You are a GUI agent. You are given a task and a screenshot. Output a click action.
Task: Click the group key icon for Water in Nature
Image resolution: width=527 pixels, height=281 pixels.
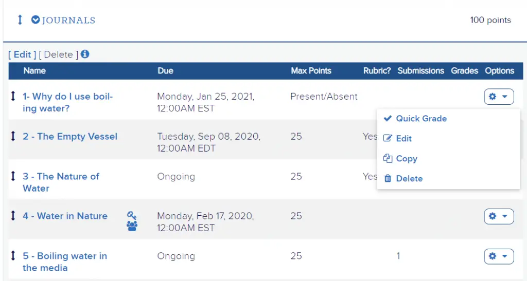pyautogui.click(x=132, y=221)
